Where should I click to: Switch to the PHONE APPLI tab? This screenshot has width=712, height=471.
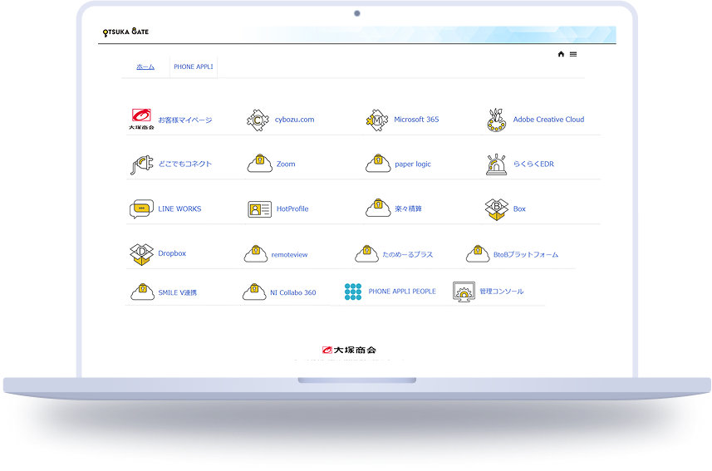[194, 66]
